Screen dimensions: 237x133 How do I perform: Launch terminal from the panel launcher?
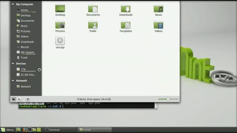(x=30, y=130)
